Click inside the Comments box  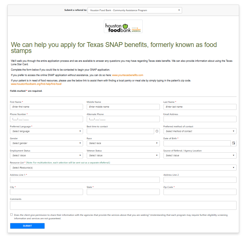(123, 205)
